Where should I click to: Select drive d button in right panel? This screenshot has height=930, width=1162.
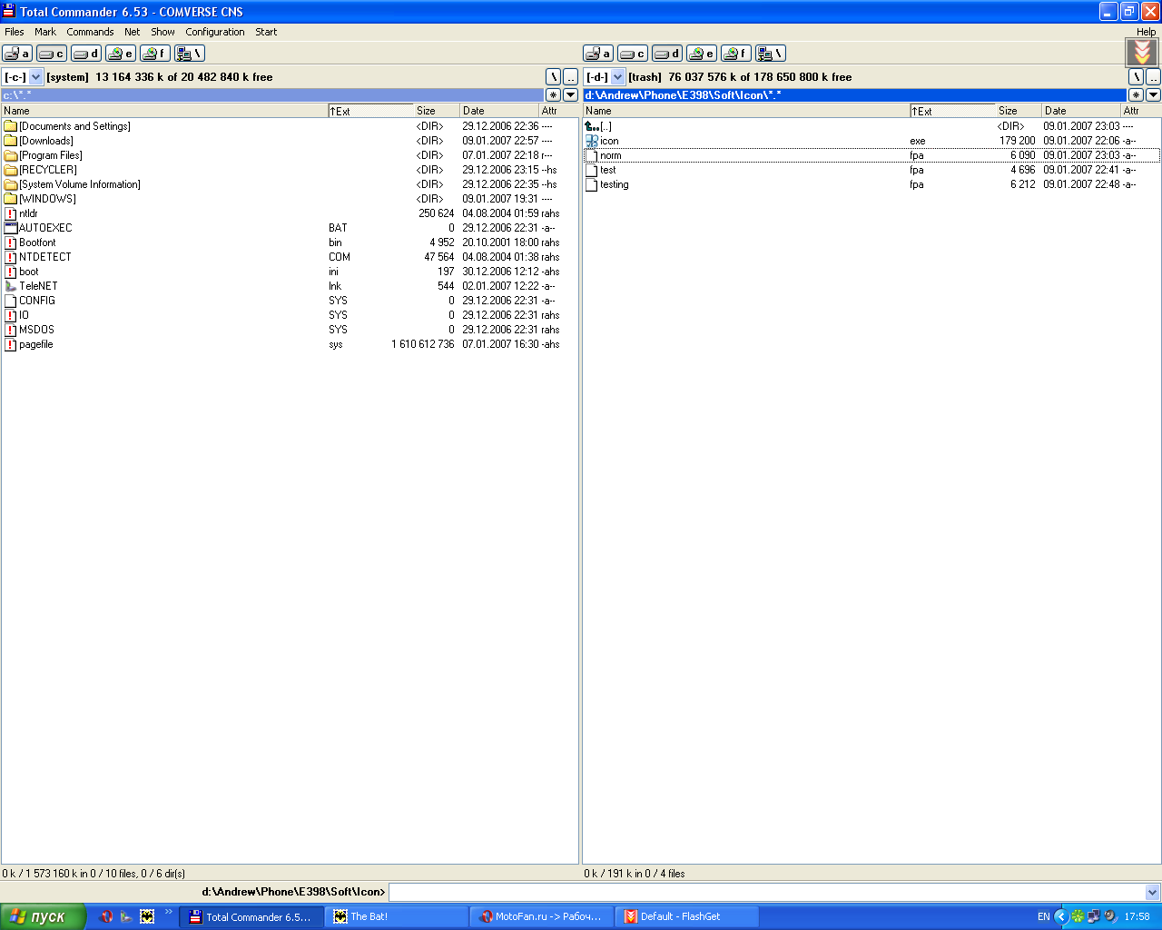click(667, 54)
